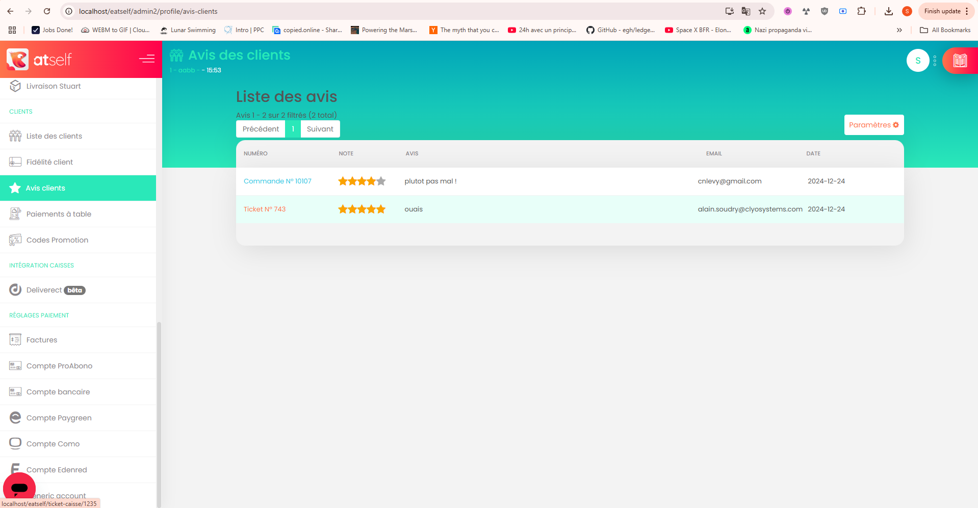This screenshot has height=508, width=978.
Task: Click the Compte Como icon
Action: tap(15, 444)
